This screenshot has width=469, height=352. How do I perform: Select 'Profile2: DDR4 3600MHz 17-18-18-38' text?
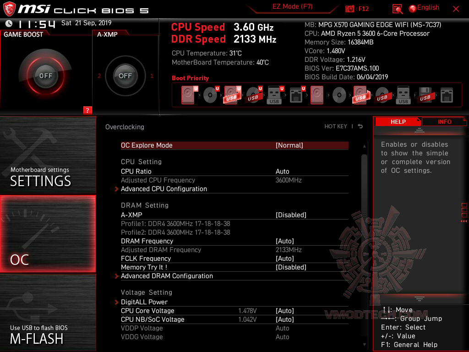coord(175,232)
